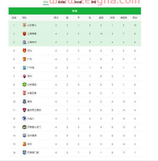Click the 上海海港 team crest
Screen dimensions: 158x161
click(24, 34)
